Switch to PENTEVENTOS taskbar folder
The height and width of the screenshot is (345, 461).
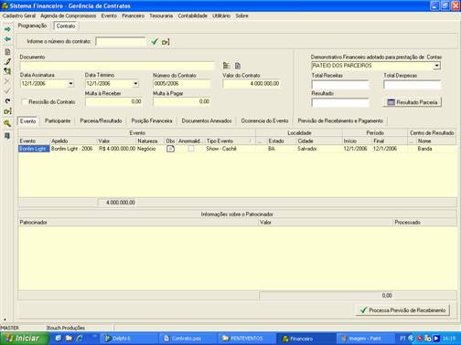(x=246, y=339)
